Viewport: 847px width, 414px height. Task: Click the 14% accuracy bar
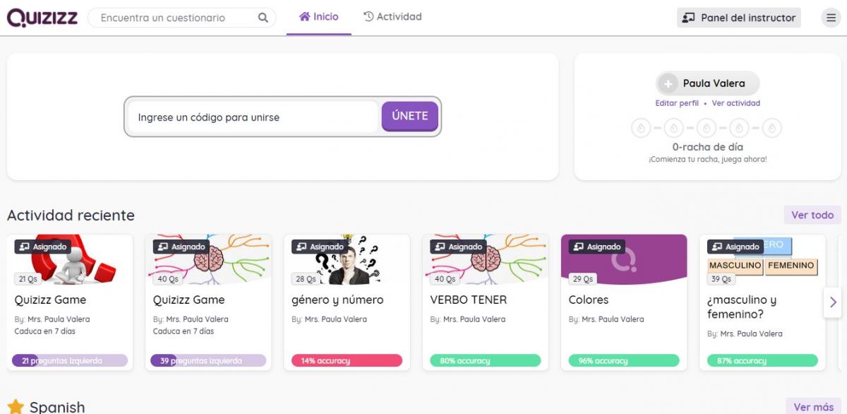tap(347, 360)
